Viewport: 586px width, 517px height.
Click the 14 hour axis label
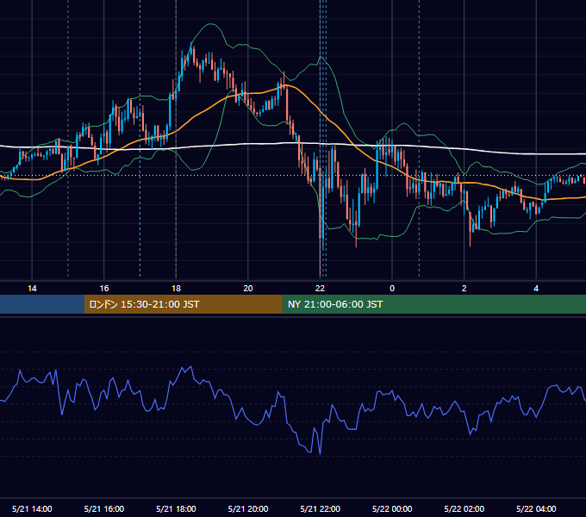coord(32,289)
